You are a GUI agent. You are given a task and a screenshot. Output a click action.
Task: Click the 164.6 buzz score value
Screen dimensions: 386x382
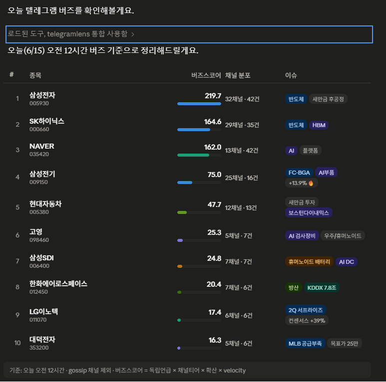pyautogui.click(x=213, y=122)
